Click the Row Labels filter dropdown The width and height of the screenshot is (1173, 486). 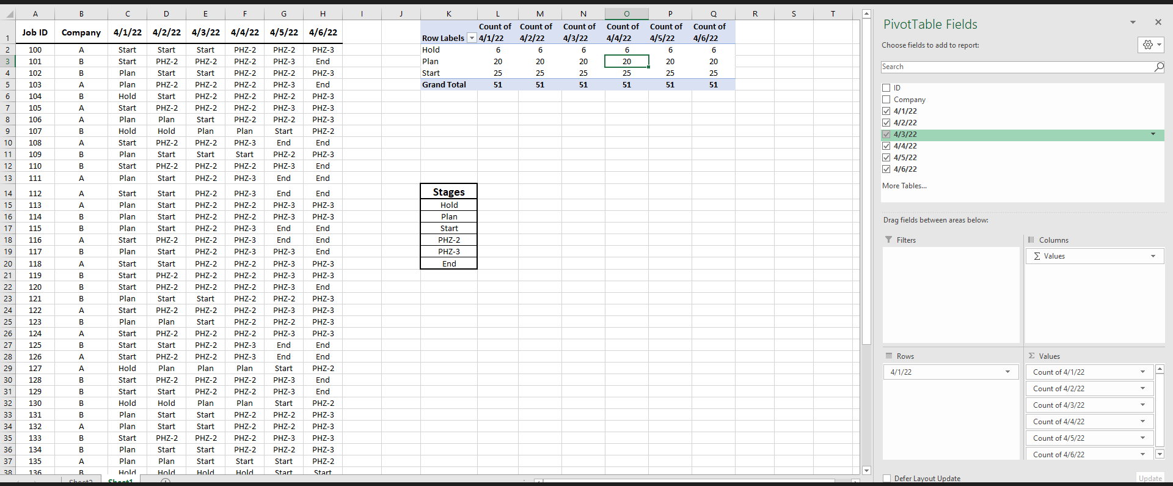tap(472, 38)
